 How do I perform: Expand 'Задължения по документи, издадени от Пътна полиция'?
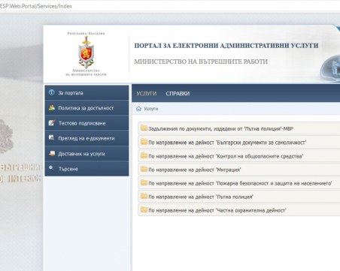[x=239, y=128]
